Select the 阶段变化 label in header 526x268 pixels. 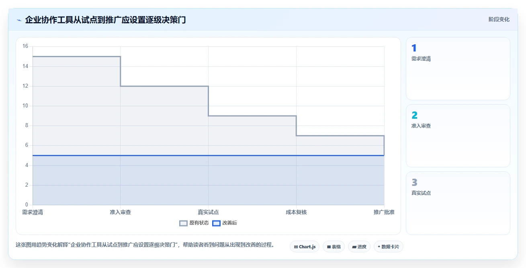click(499, 19)
